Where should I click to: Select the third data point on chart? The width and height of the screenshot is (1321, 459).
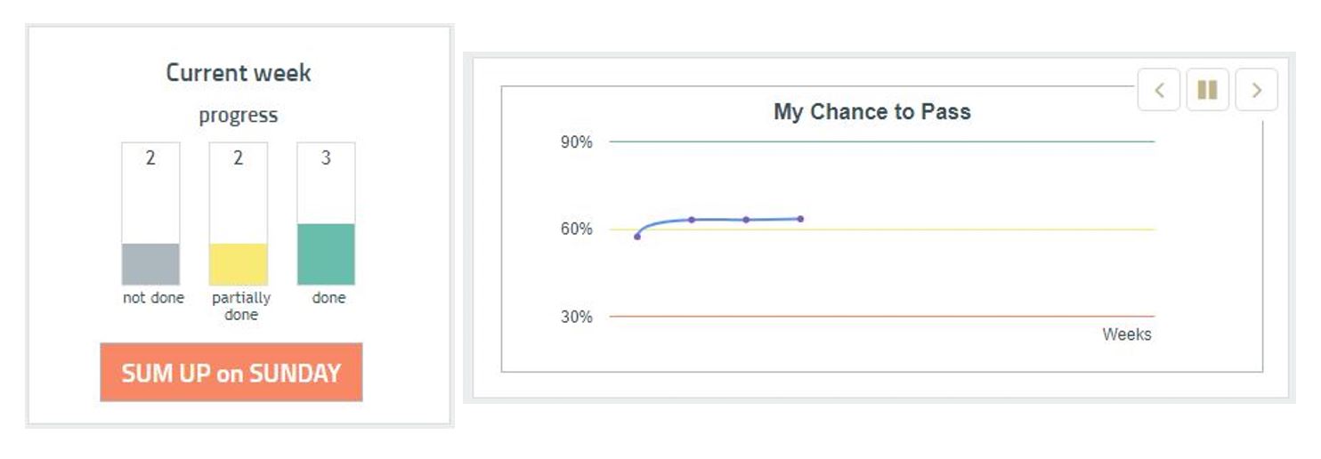[x=746, y=220]
